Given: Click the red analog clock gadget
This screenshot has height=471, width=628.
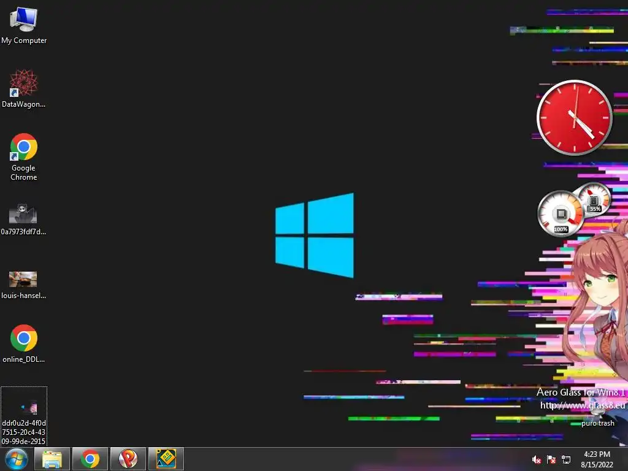Looking at the screenshot, I should 574,117.
